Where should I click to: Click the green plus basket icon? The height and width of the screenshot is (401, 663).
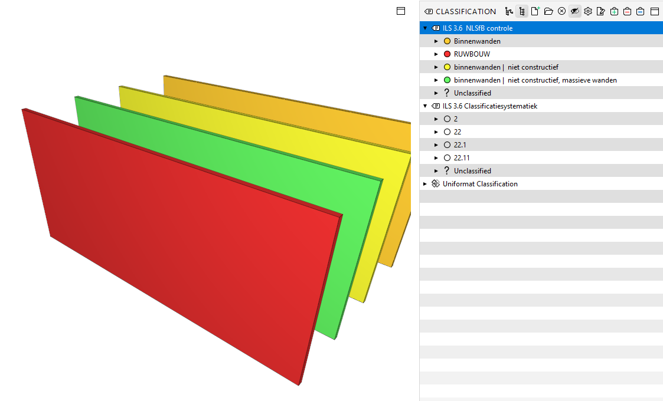click(614, 11)
